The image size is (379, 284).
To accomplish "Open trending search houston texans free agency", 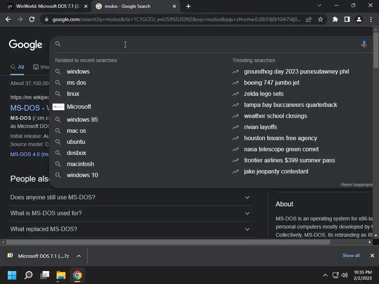I will 281,138.
